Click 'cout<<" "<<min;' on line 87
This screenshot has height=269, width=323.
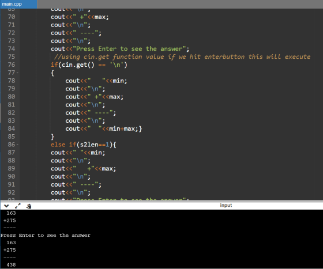78,153
